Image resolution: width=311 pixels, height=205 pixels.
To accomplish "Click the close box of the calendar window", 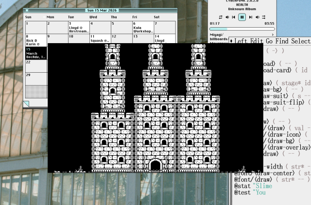I will click(x=27, y=10).
